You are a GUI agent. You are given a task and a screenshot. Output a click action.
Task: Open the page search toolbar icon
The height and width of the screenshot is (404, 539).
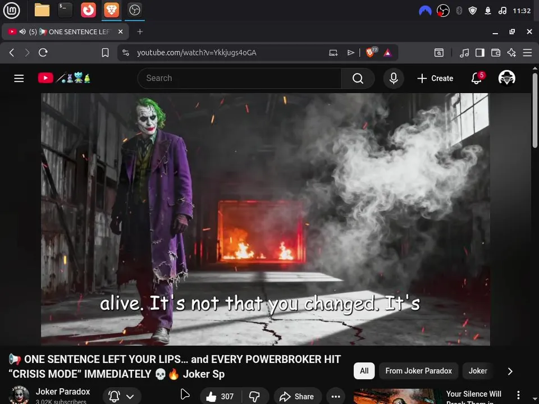pos(439,53)
